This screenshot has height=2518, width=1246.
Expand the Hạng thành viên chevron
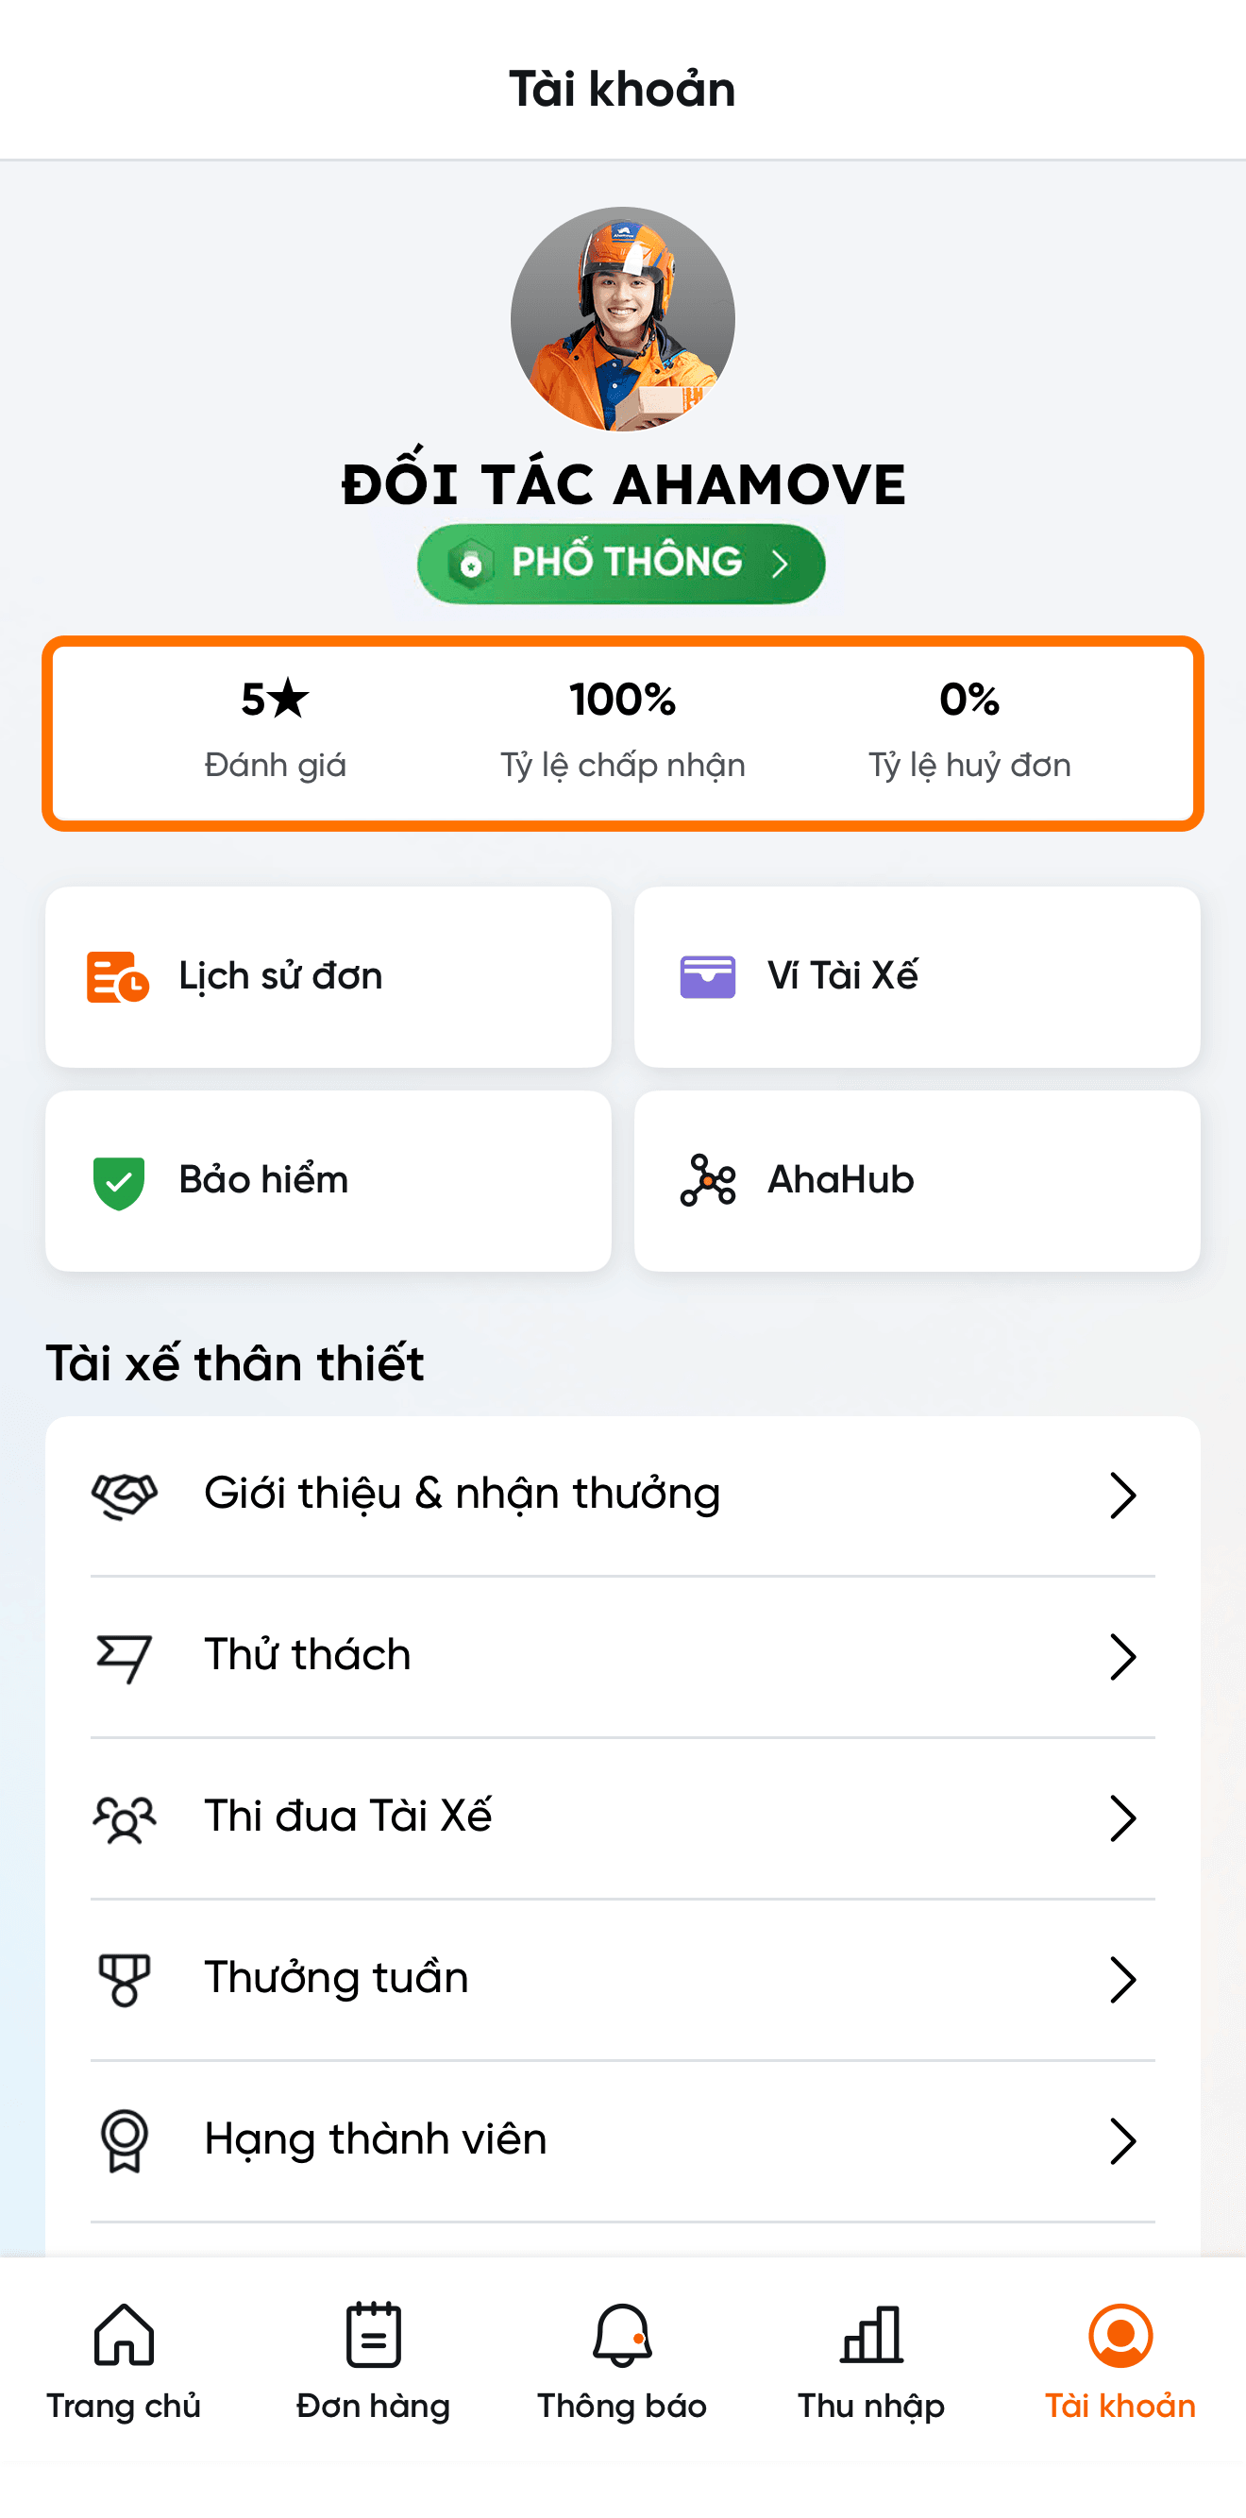1122,2140
